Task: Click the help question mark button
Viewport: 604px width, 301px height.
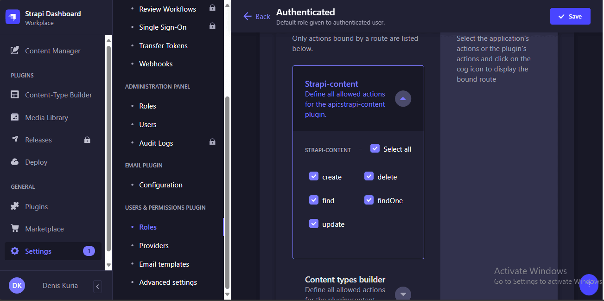Action: point(589,285)
